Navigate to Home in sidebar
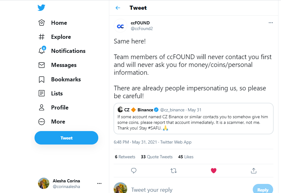 coord(53,23)
